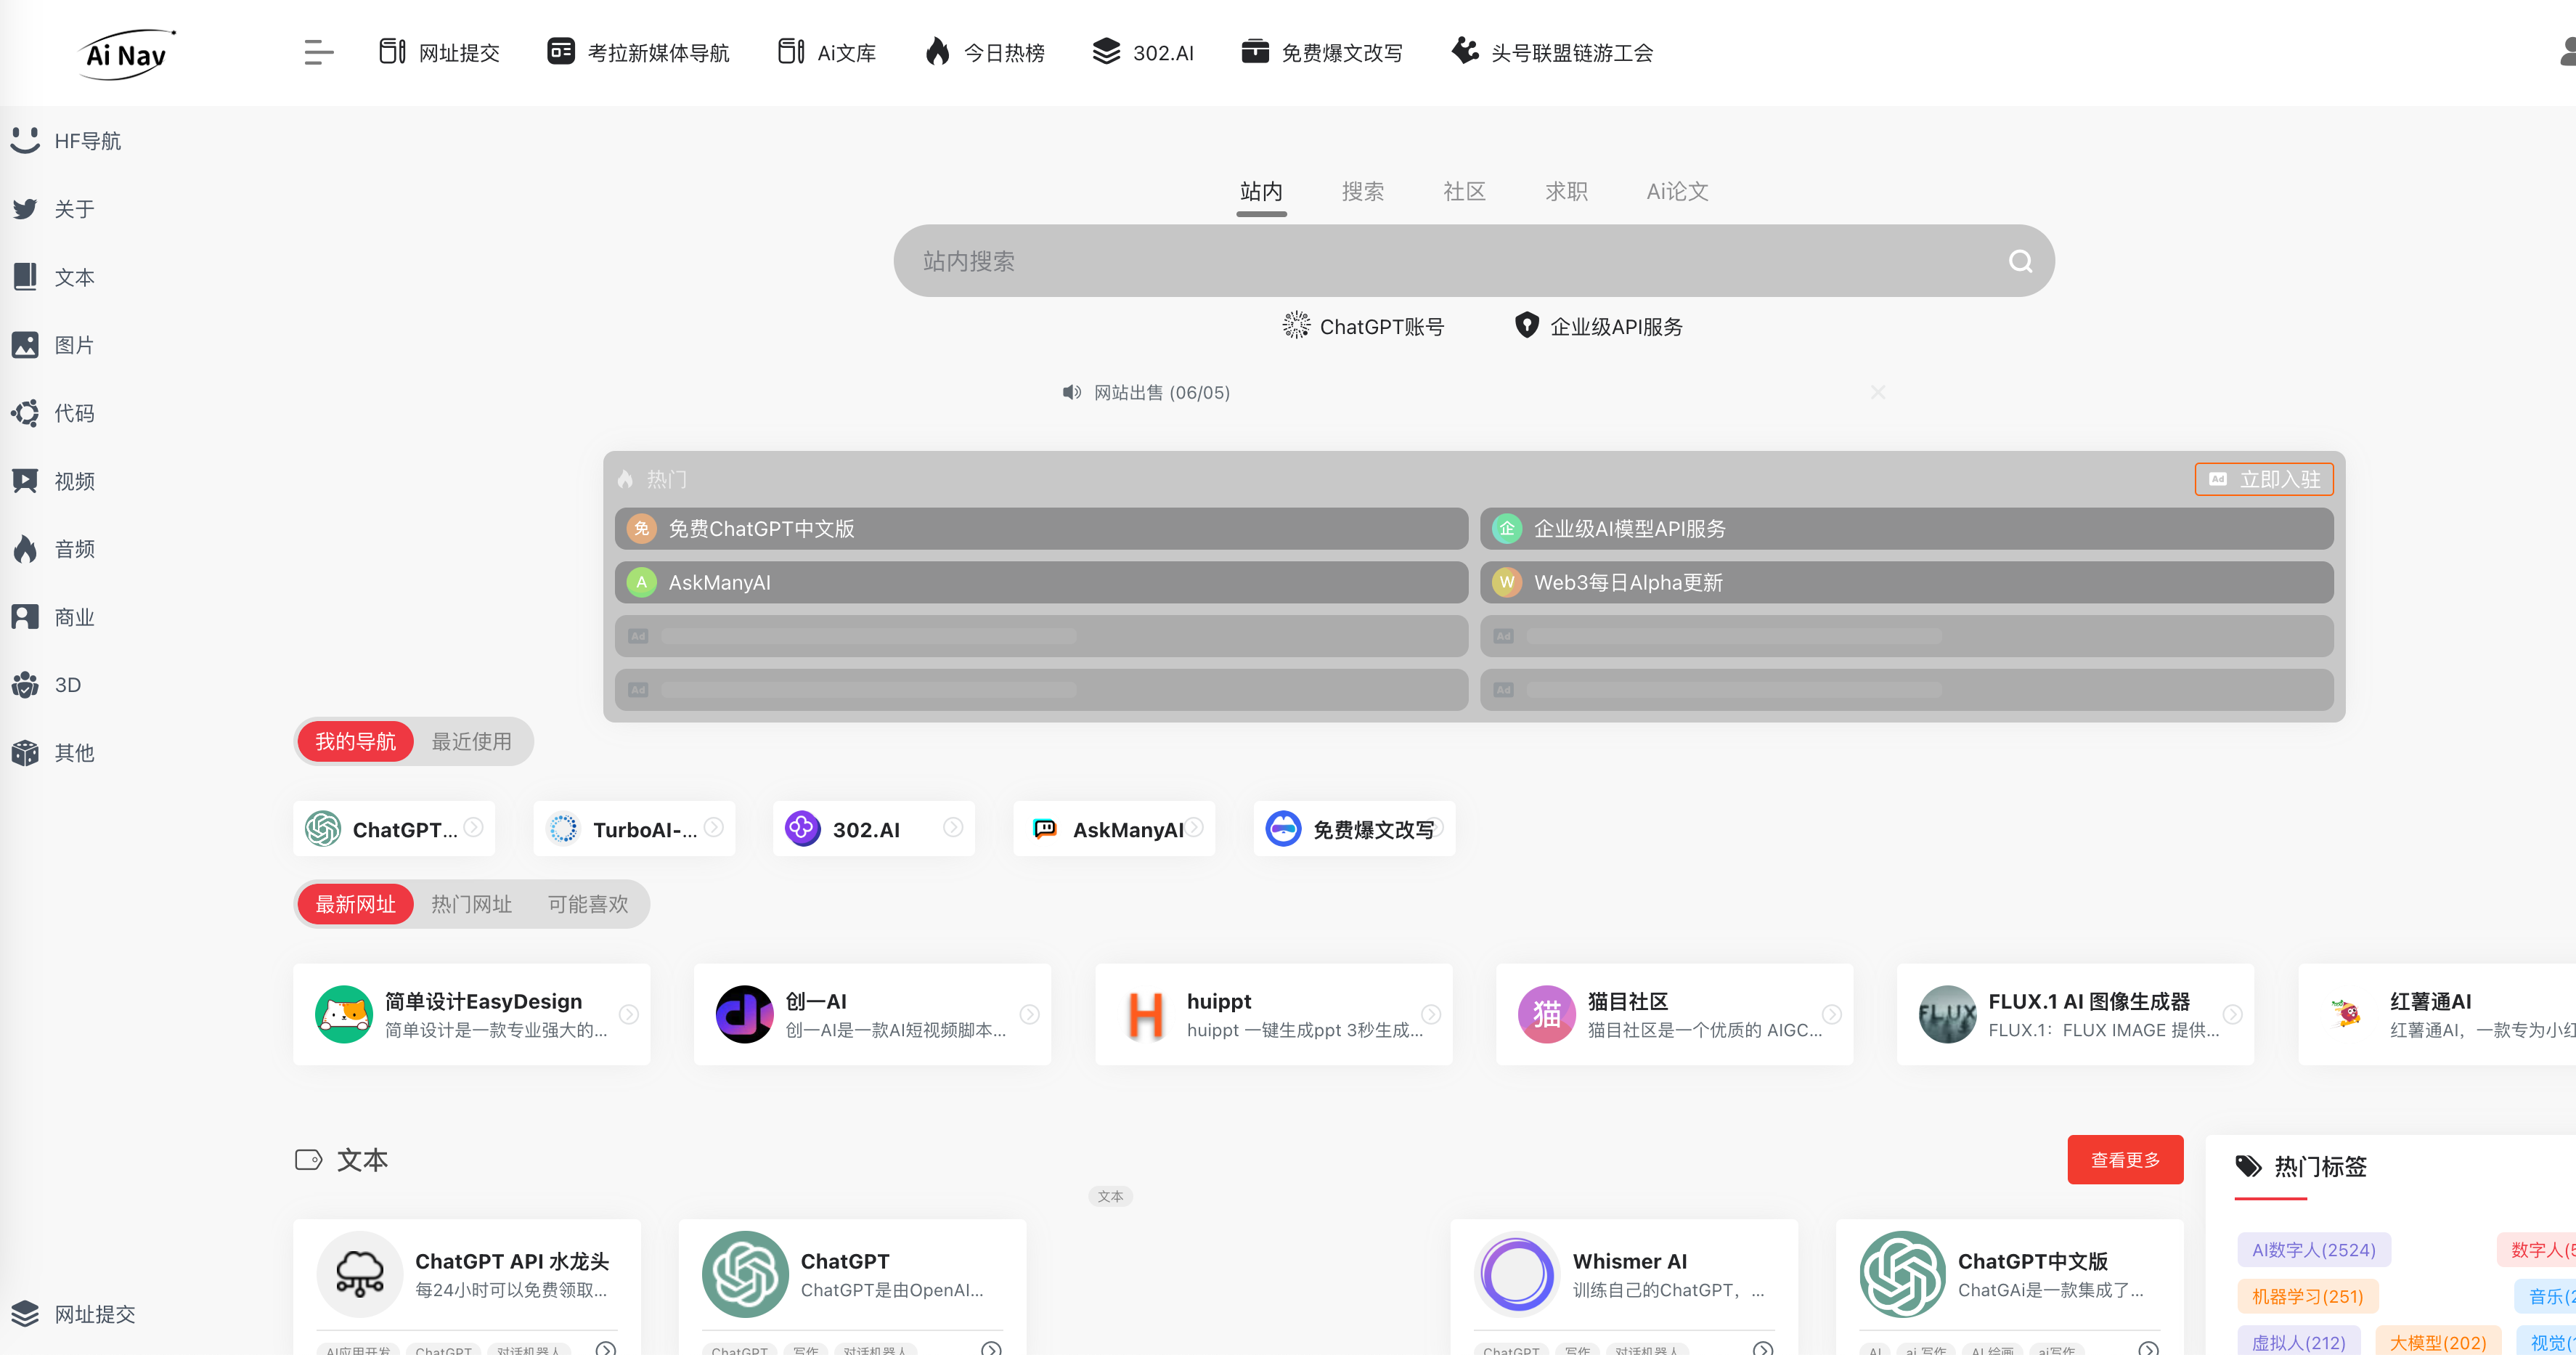
Task: Select the 站内 search tab
Action: pos(1261,190)
